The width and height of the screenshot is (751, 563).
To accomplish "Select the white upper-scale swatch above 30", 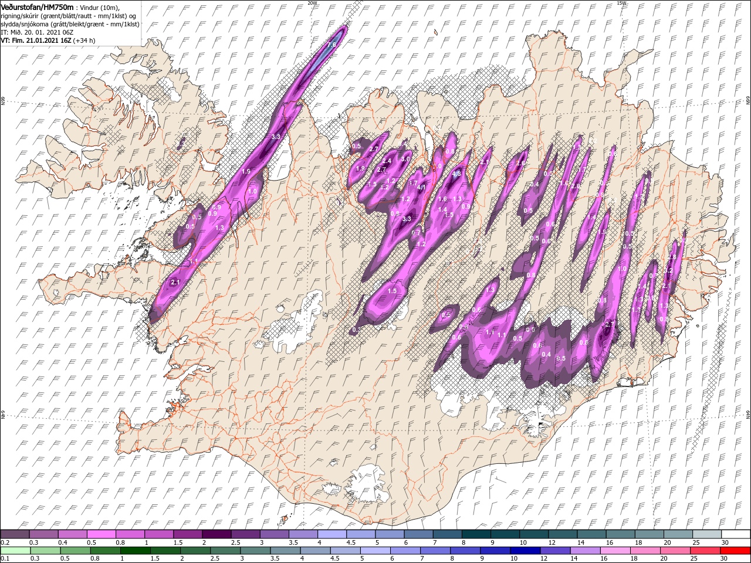I will click(735, 534).
